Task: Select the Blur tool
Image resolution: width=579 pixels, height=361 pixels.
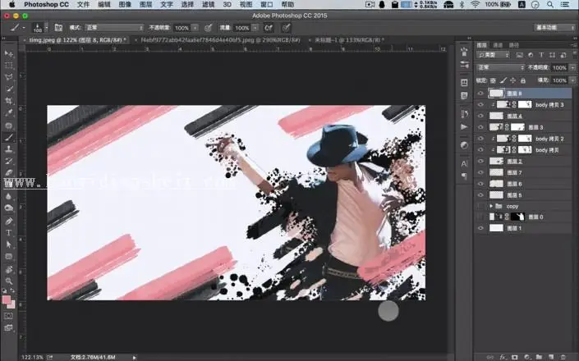Action: 8,196
